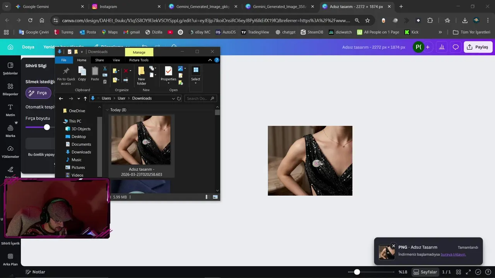
Task: Click the Rename icon in Organize group
Action: (x=126, y=80)
